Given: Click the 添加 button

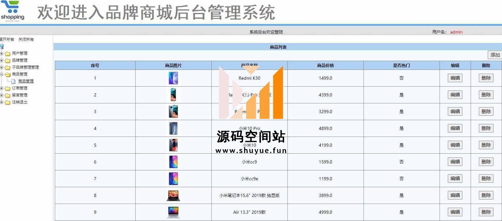Looking at the screenshot, I should pyautogui.click(x=495, y=55).
